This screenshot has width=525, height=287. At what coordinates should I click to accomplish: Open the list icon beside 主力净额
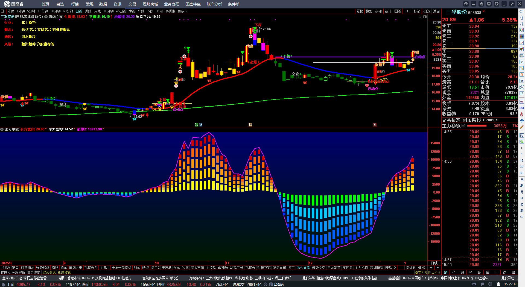pos(463,126)
